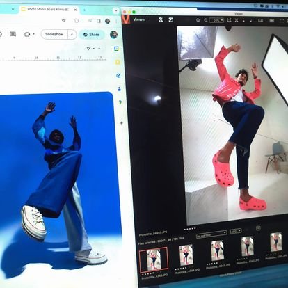The height and width of the screenshot is (288, 288).
Task: Click the first icon right of Viewer label
Action: pos(161,20)
